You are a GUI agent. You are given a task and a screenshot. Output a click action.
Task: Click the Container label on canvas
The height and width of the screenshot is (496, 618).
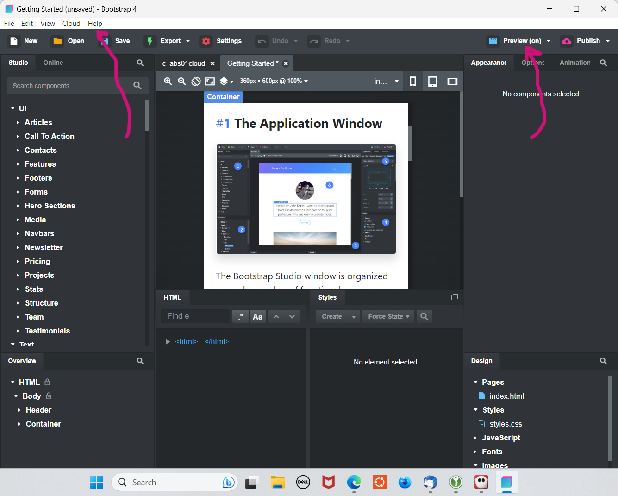tap(223, 97)
